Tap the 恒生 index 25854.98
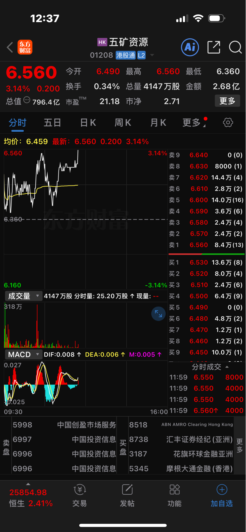246x532 pixels. pos(28,492)
